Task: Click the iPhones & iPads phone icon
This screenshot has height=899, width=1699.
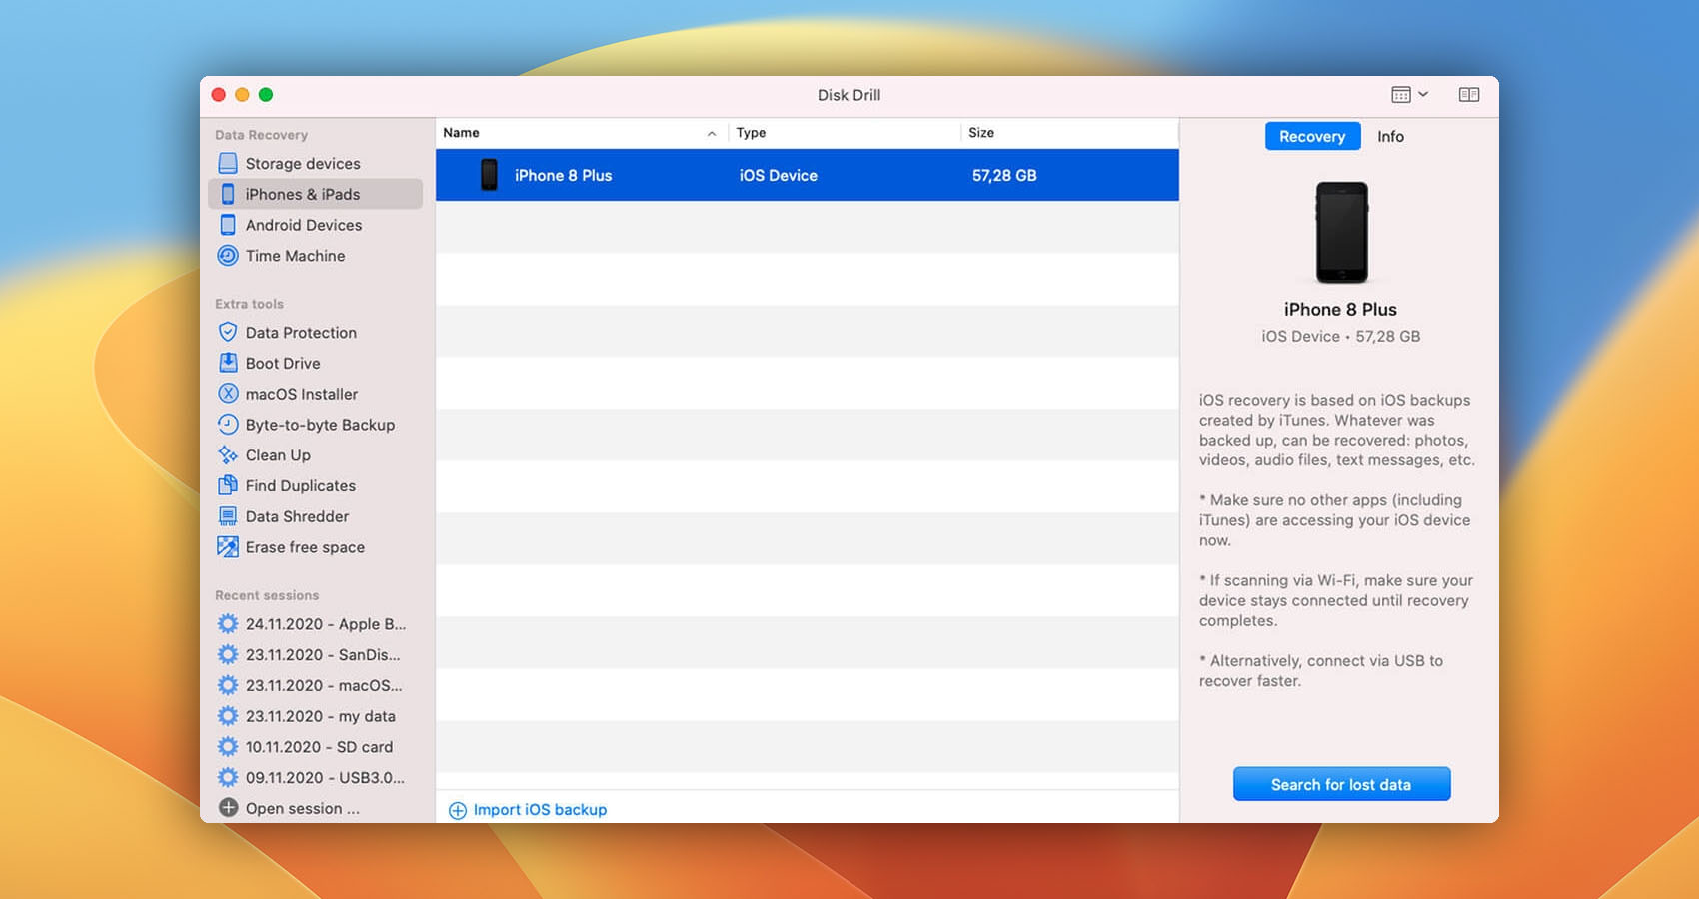Action: pos(228,194)
